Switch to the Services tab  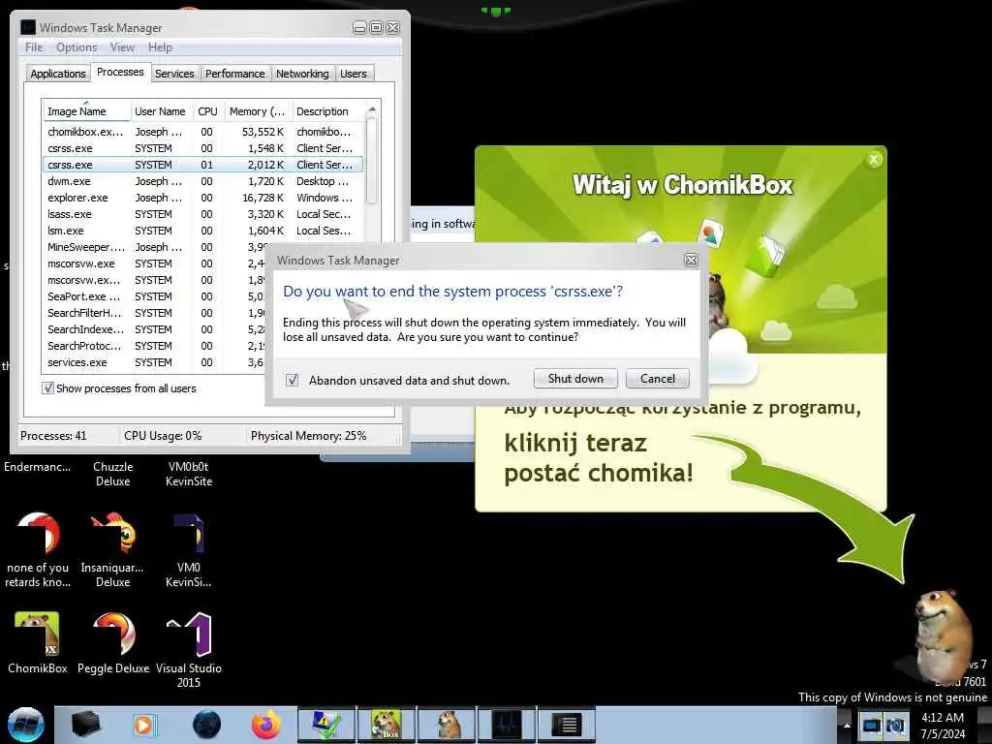click(x=174, y=74)
